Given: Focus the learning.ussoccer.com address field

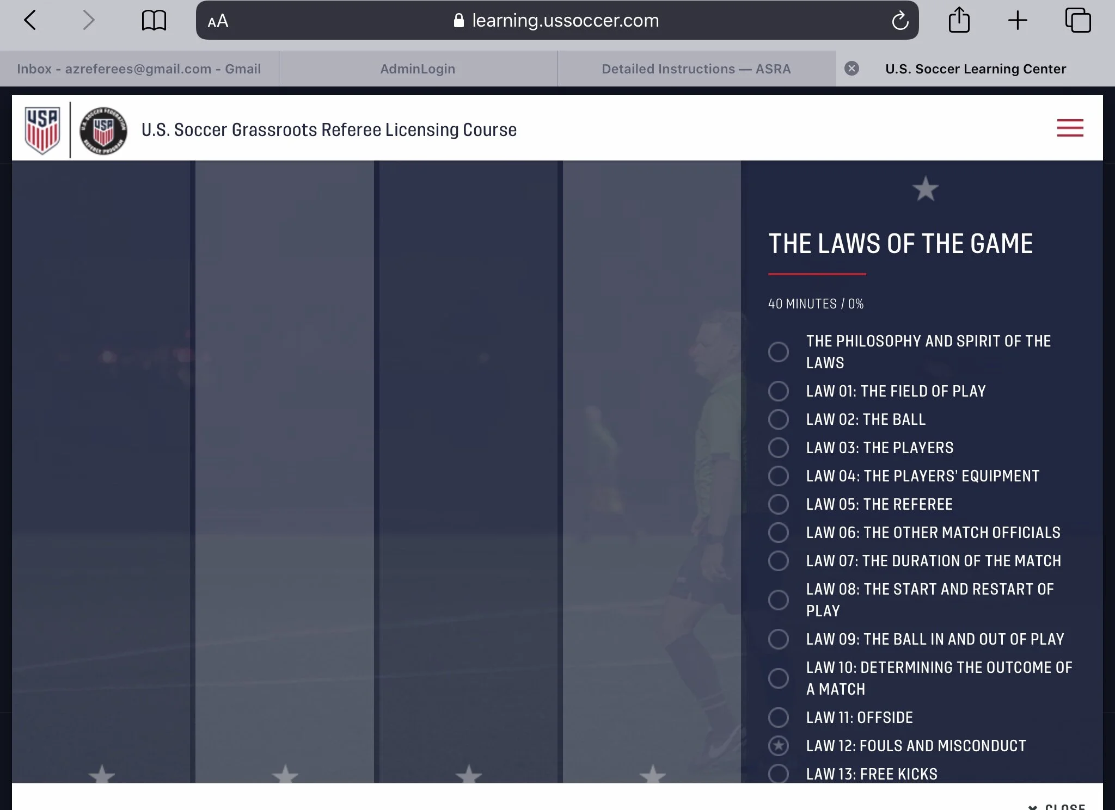Looking at the screenshot, I should 557,21.
